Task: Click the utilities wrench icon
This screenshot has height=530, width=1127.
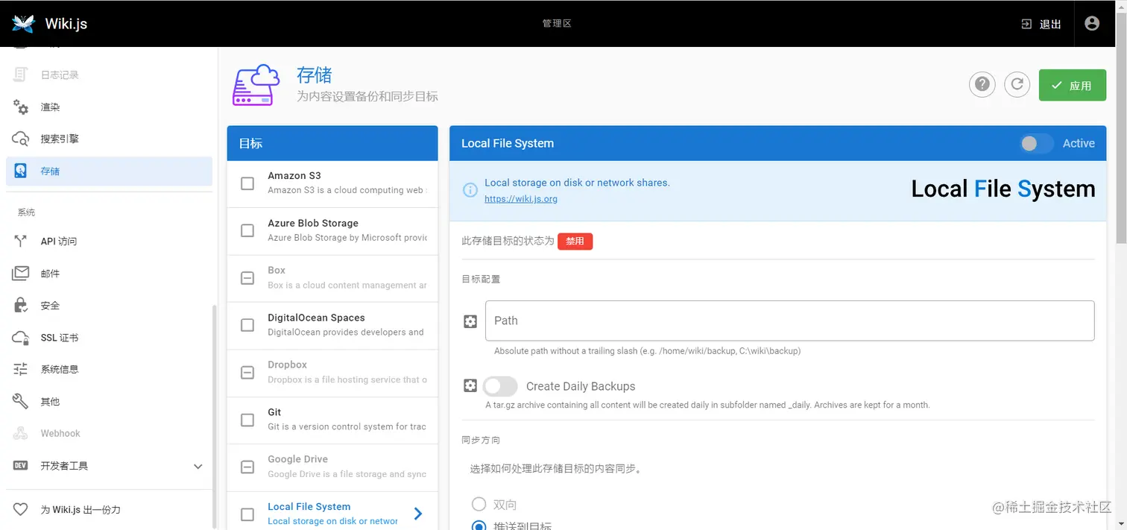Action: click(x=21, y=401)
